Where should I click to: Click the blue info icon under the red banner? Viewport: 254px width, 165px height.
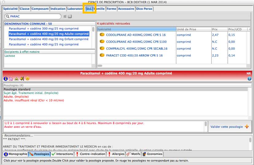[6, 79]
